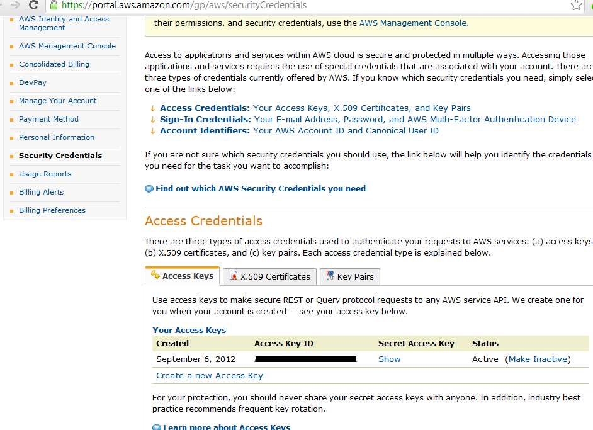Bookmark page with the star icon
Image resolution: width=593 pixels, height=430 pixels.
tap(576, 5)
